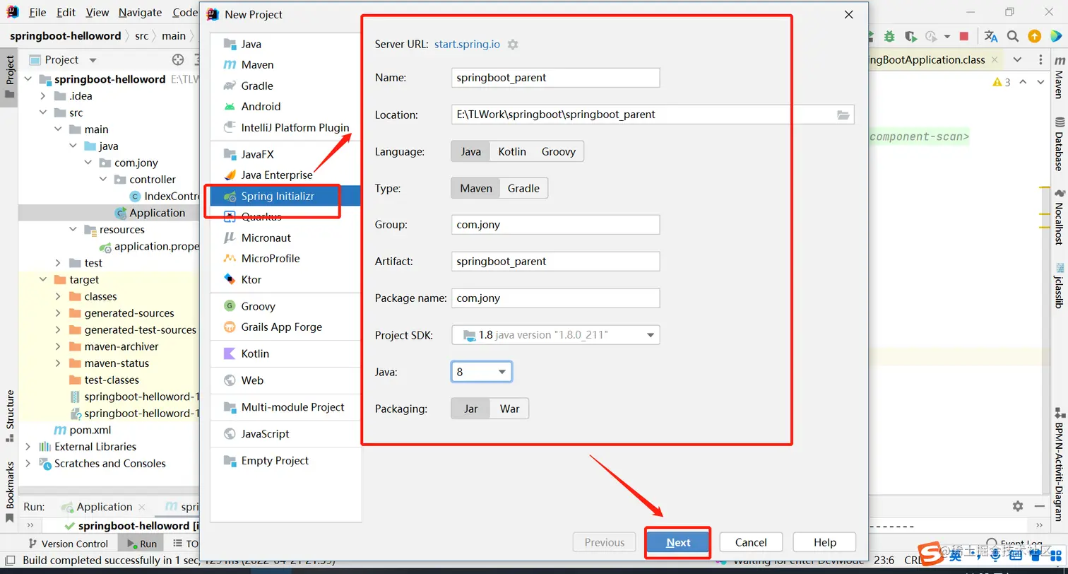Open the Edit menu

click(x=66, y=13)
